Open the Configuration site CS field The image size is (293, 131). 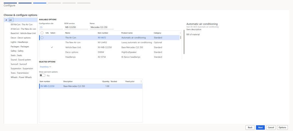tap(50, 27)
